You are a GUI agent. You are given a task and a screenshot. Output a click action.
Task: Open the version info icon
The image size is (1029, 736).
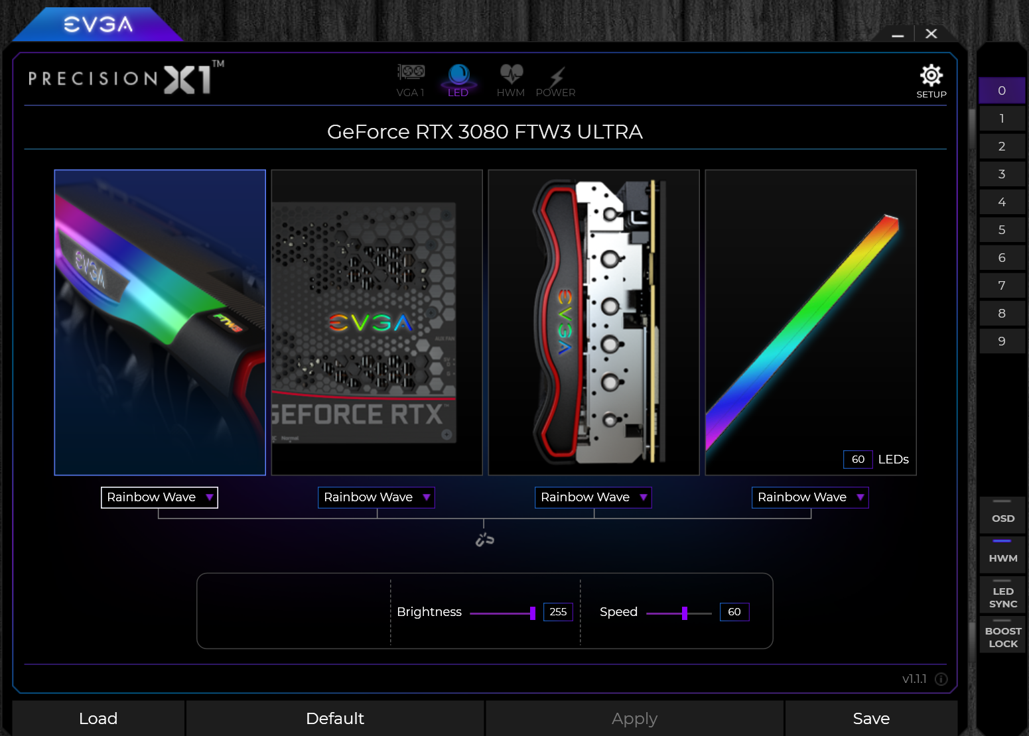[941, 679]
